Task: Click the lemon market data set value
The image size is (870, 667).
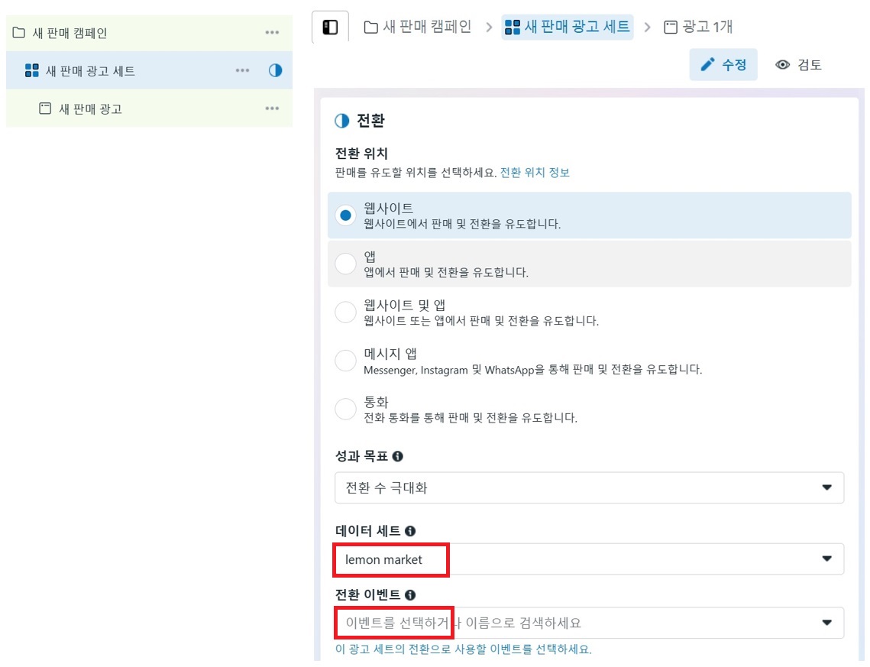Action: click(x=383, y=559)
